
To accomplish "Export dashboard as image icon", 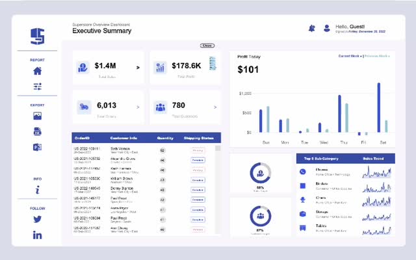I will [x=38, y=116].
